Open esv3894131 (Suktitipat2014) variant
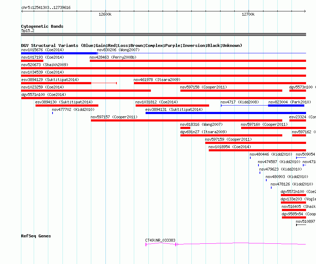The image size is (316, 264). (174, 109)
